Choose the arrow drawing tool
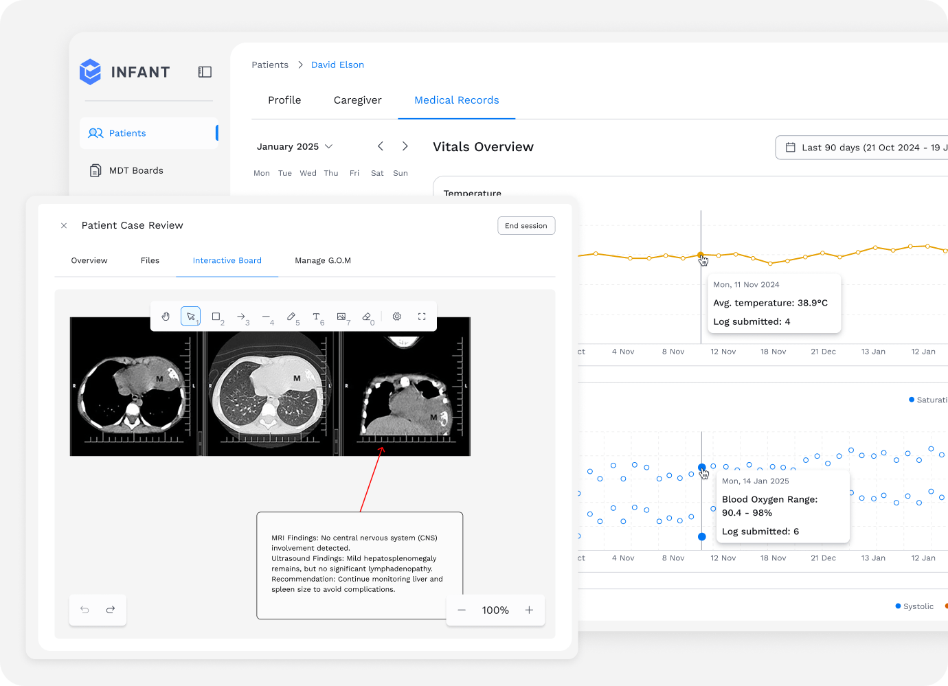The height and width of the screenshot is (686, 948). click(x=241, y=317)
